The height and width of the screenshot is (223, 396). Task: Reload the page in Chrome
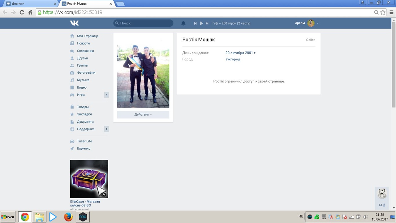click(x=22, y=12)
